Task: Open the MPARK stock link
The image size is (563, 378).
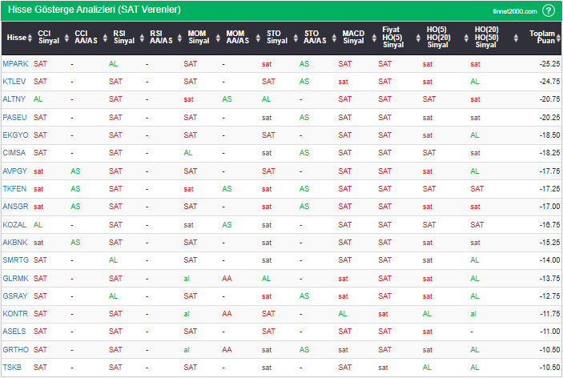Action: pos(14,63)
